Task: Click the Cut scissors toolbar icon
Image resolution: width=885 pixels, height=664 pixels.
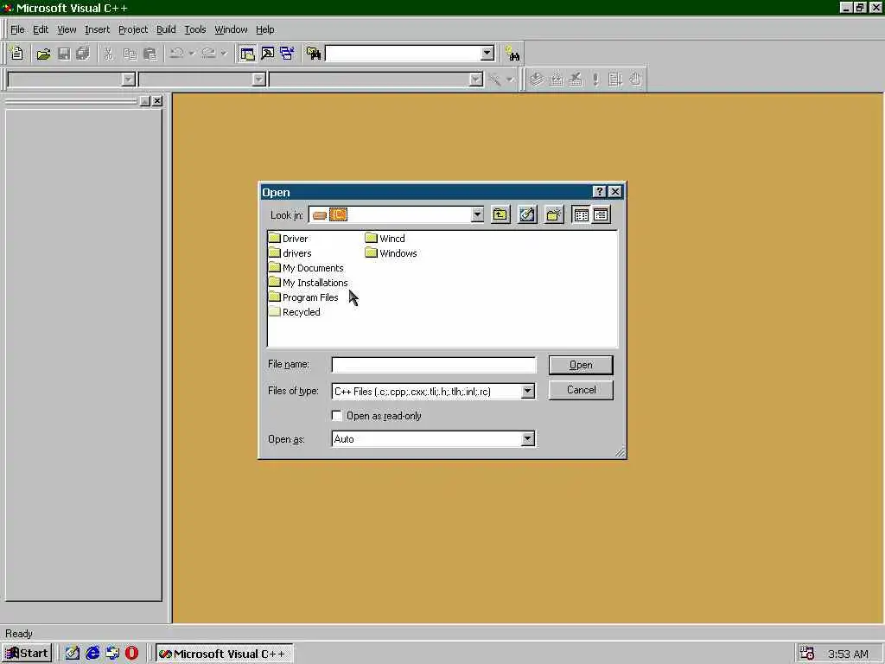Action: (108, 54)
